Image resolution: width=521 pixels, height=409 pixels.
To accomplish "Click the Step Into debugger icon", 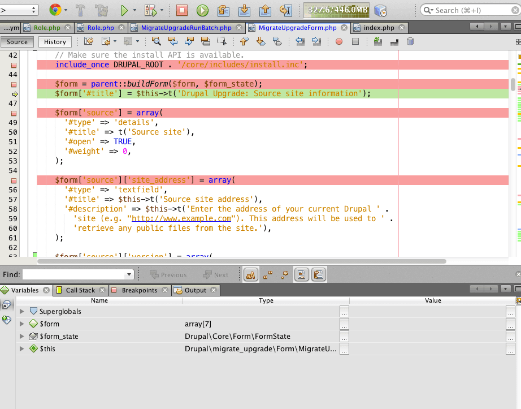I will tap(244, 10).
